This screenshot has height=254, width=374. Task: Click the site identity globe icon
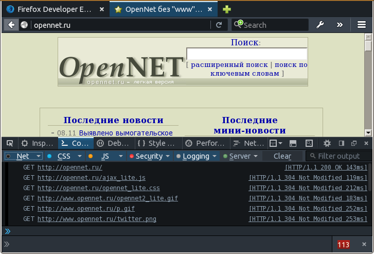[24, 25]
